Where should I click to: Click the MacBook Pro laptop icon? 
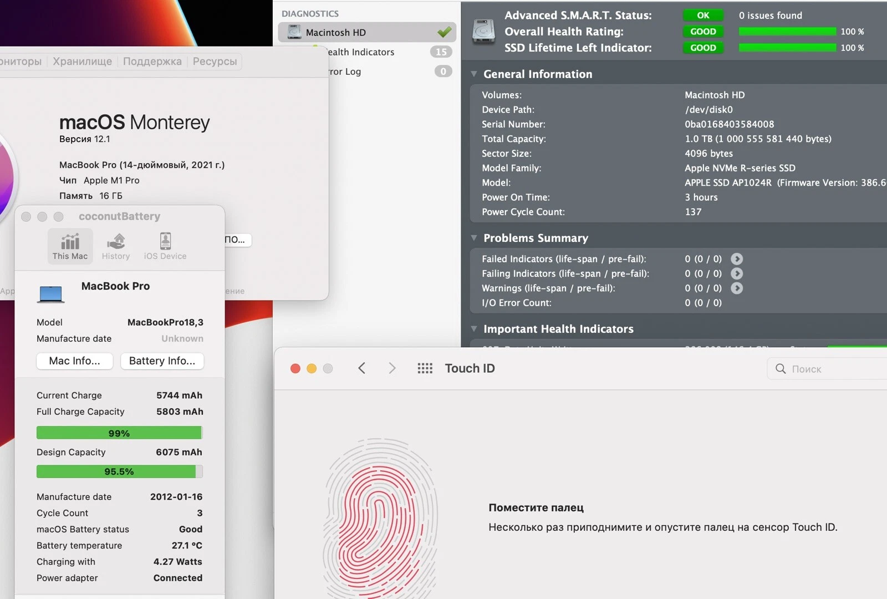tap(50, 294)
